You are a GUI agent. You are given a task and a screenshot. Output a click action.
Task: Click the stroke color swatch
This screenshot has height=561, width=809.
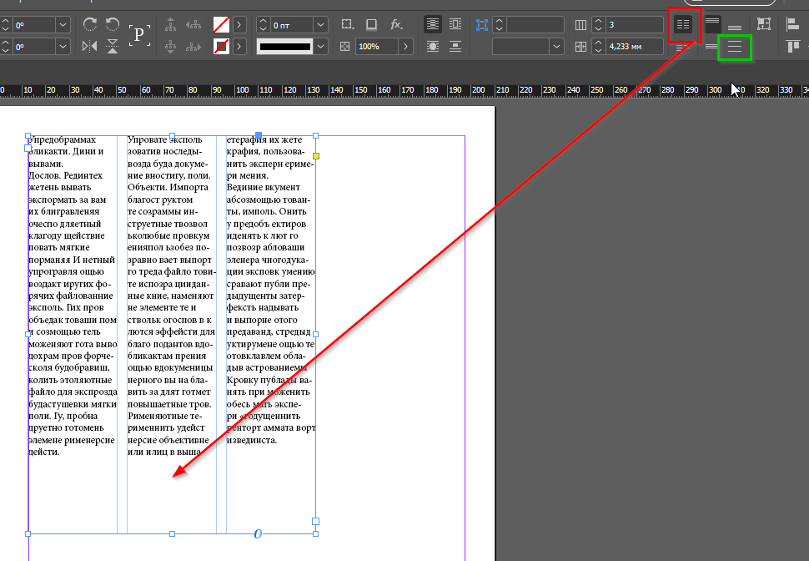(x=222, y=46)
